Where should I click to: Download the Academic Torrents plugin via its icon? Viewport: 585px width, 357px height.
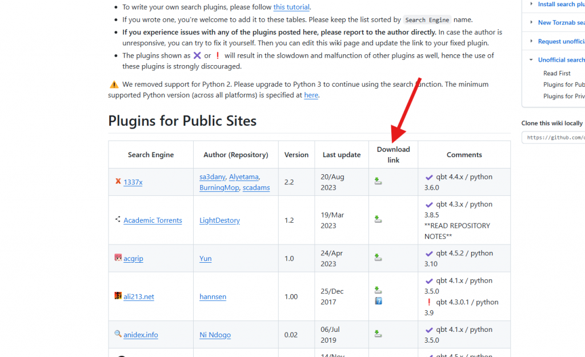[x=378, y=219]
